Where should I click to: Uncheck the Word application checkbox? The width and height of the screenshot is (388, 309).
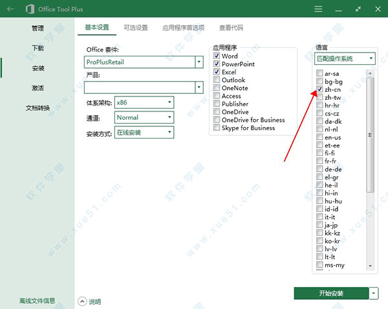[x=217, y=56]
